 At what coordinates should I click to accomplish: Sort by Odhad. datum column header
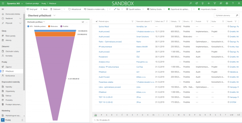(x=159, y=22)
